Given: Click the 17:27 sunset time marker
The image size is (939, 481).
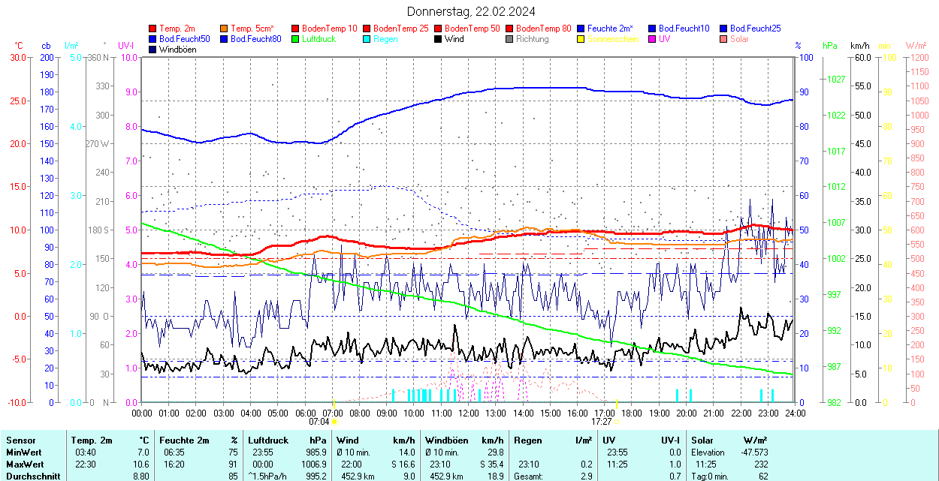Looking at the screenshot, I should [x=602, y=422].
